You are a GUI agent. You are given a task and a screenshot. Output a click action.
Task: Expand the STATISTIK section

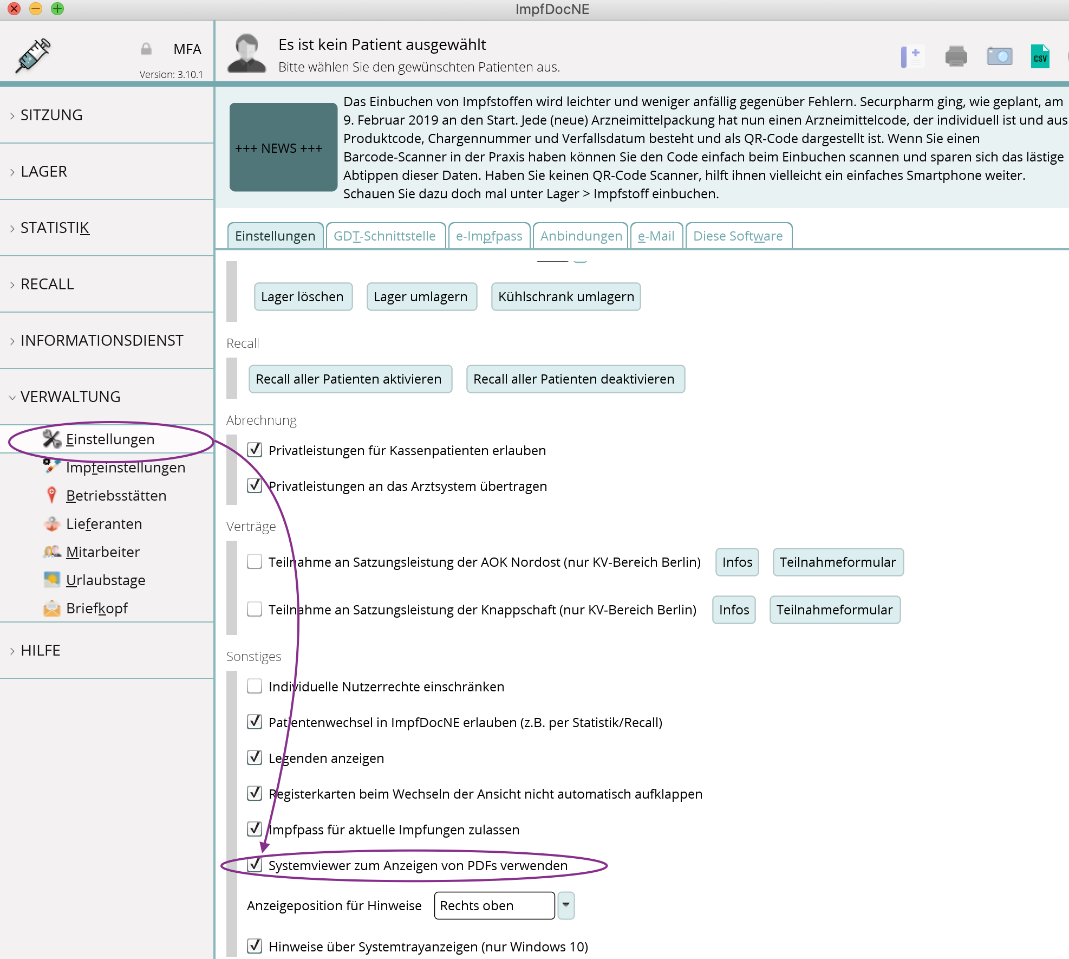click(x=107, y=228)
